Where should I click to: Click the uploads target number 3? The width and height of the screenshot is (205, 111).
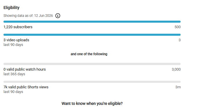pyautogui.click(x=179, y=40)
